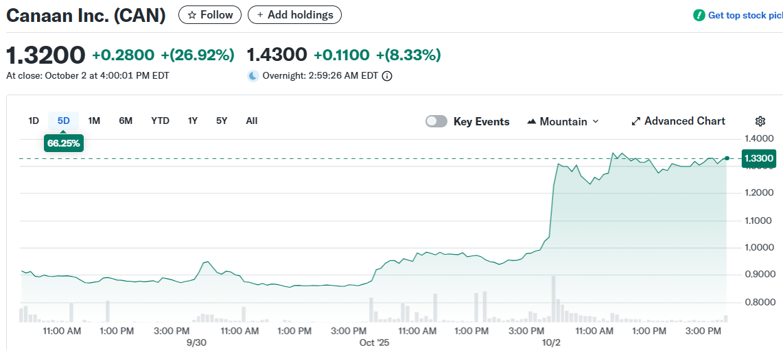Toggle the Key Events switch
The image size is (783, 350).
[436, 121]
